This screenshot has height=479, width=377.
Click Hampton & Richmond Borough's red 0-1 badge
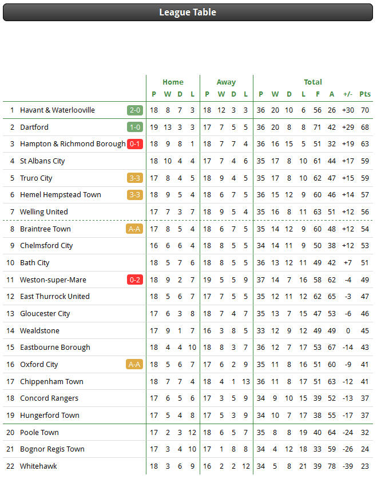(135, 144)
